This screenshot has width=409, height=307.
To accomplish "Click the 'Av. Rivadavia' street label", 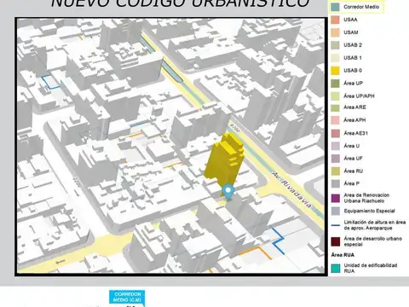I will (x=291, y=189).
